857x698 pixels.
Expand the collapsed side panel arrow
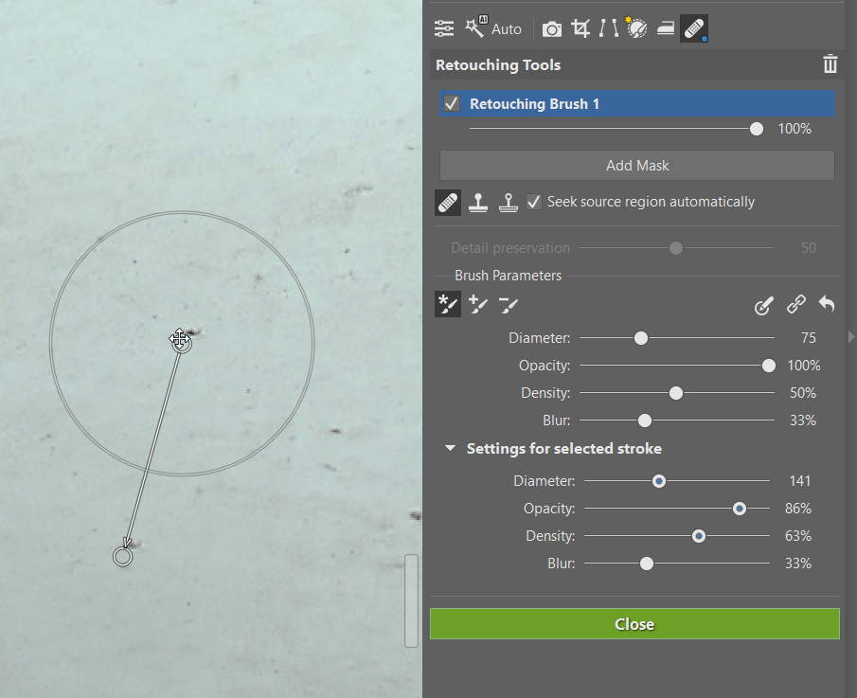coord(850,337)
